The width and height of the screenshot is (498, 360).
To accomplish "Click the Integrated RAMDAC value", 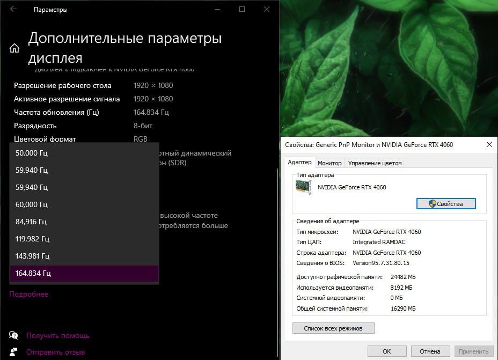I will (x=379, y=242).
